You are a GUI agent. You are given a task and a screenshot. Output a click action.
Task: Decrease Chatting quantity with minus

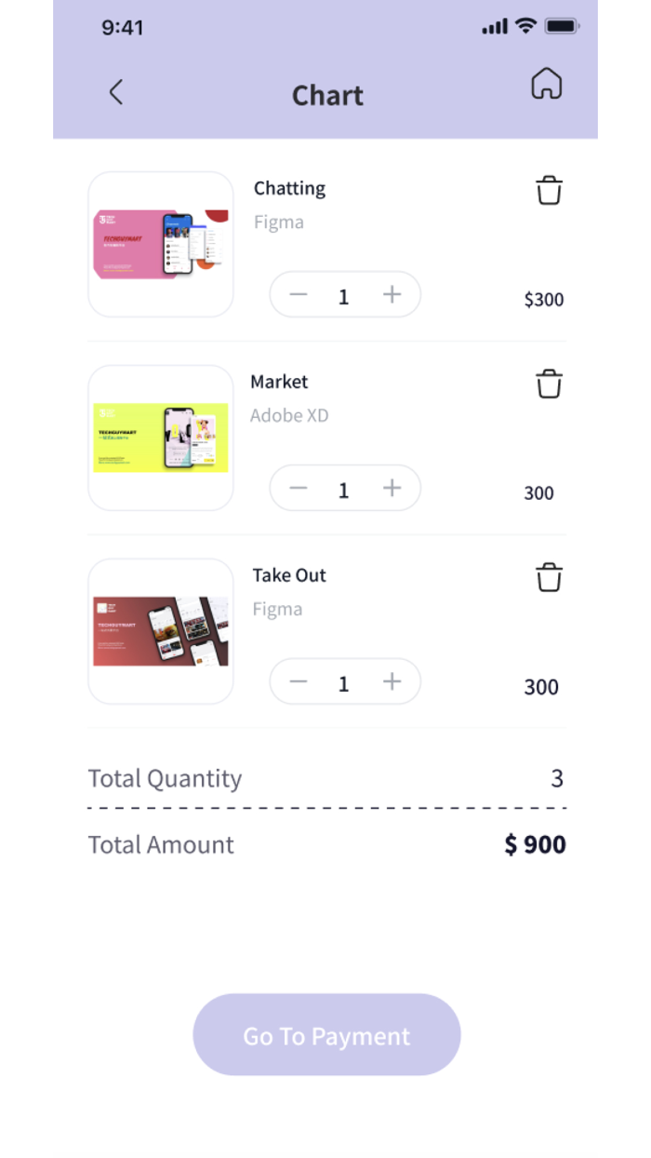tap(298, 295)
